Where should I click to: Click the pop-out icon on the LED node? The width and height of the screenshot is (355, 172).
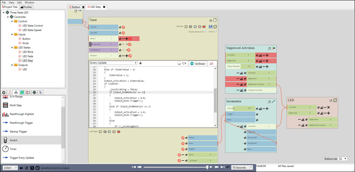pyautogui.click(x=331, y=100)
